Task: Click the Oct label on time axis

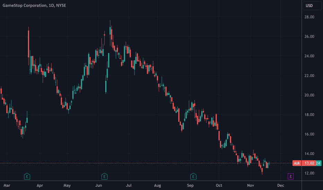Action: (x=219, y=185)
